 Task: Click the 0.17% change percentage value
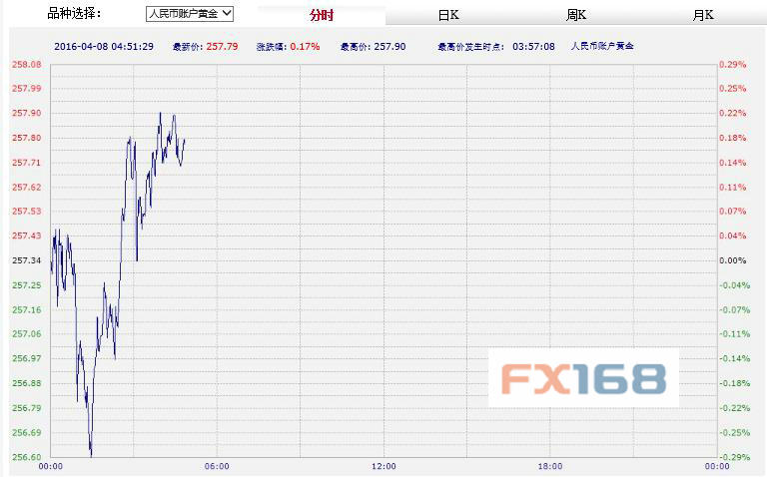click(x=305, y=46)
